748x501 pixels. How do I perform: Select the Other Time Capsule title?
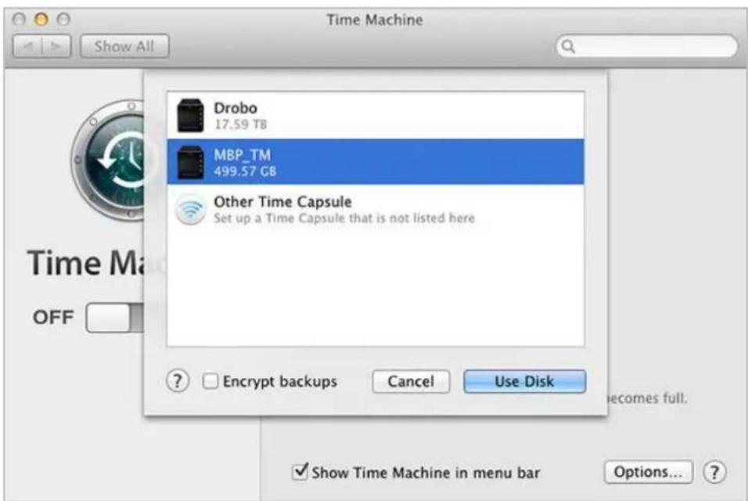(283, 202)
